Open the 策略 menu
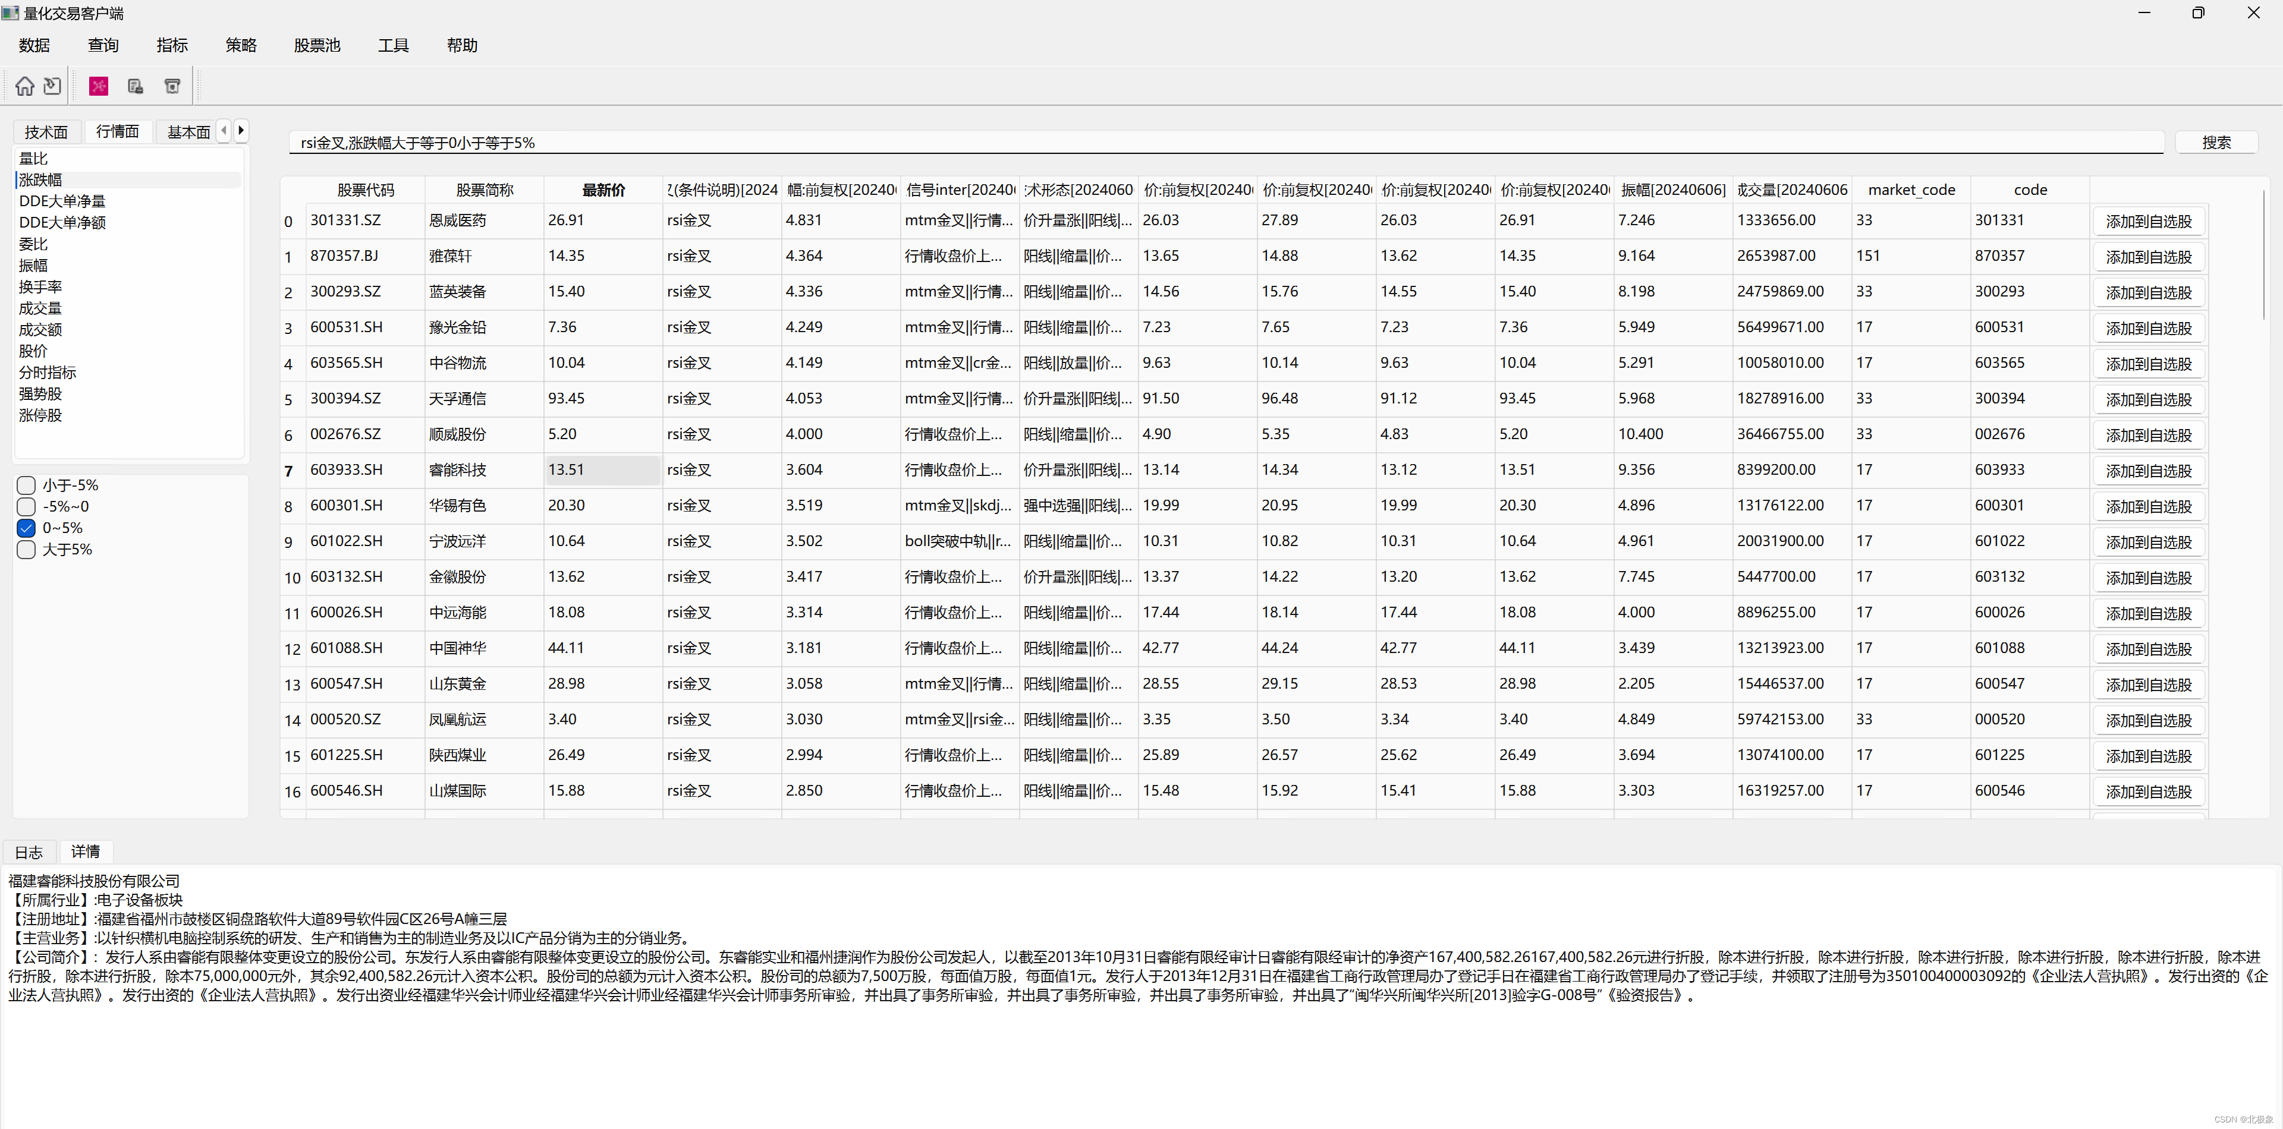 [x=240, y=45]
